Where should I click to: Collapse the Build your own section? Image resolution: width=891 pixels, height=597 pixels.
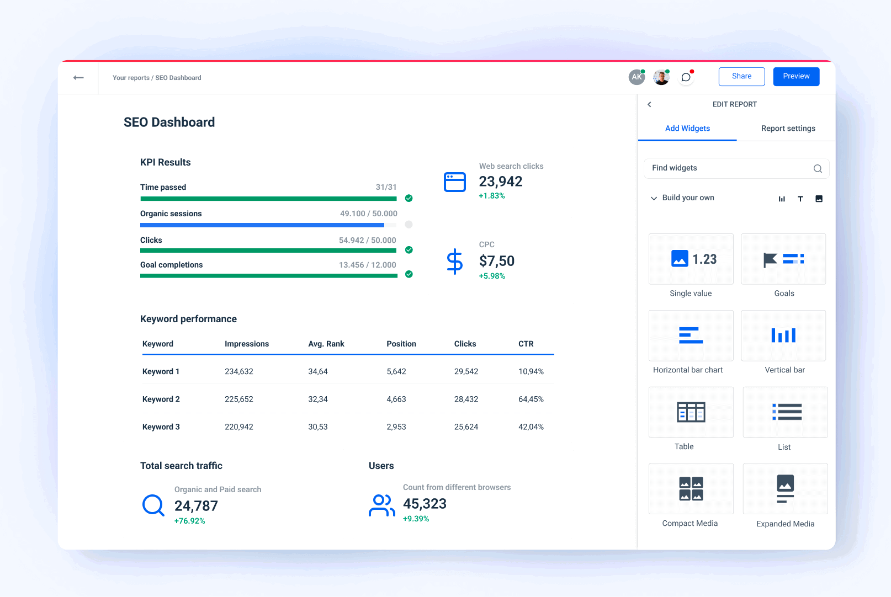pyautogui.click(x=654, y=198)
